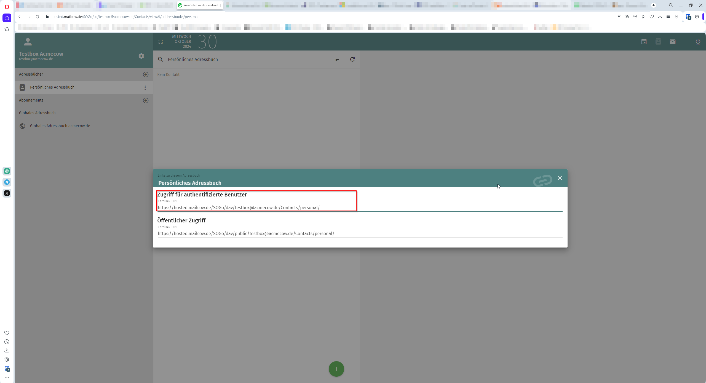This screenshot has height=383, width=706.
Task: Toggle fullscreen date view
Action: pos(161,42)
